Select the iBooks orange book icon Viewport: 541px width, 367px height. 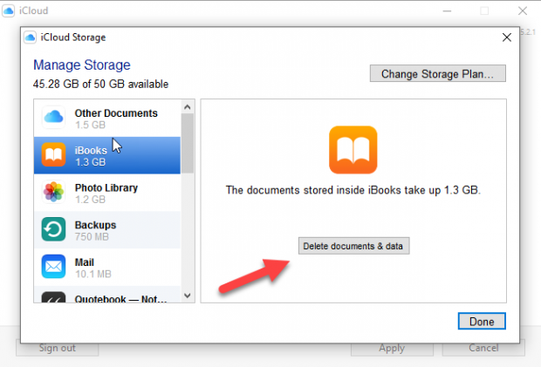tap(54, 155)
